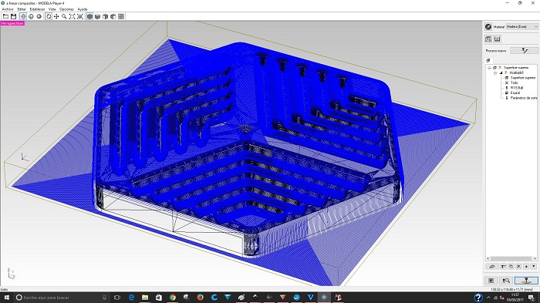Viewport: 540px width, 303px height.
Task: Show hidden system tray icons chevron
Action: pyautogui.click(x=488, y=298)
